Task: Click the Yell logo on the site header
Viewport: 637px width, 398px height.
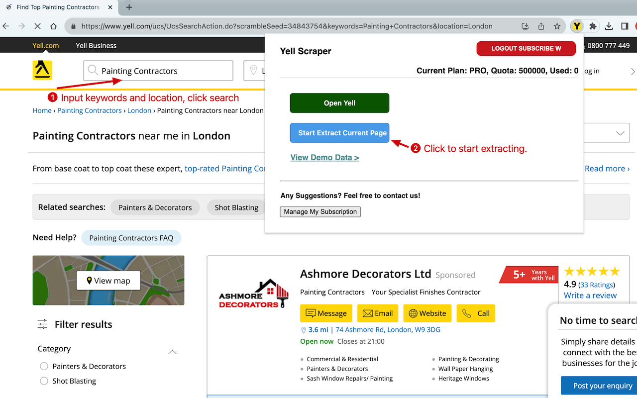Action: (42, 70)
